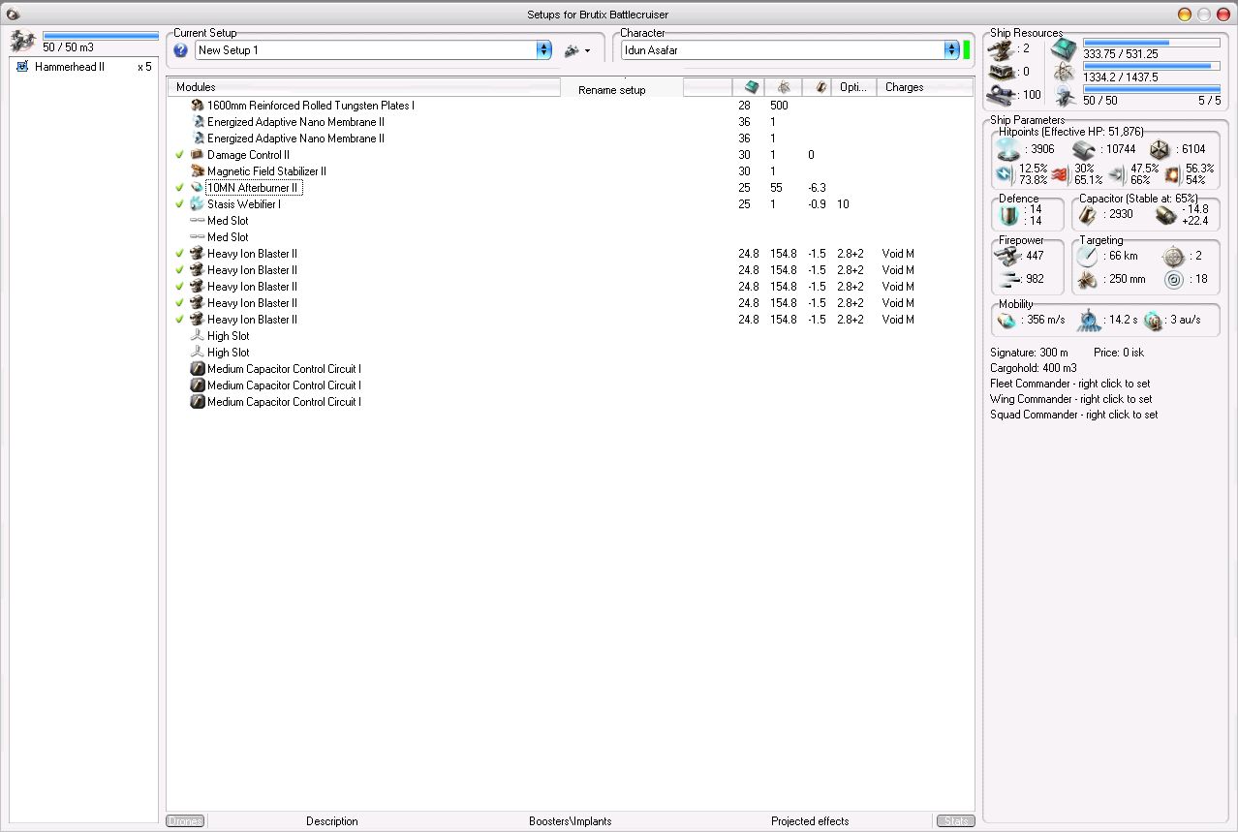Screen dimensions: 1238x832
Task: Click Fleet Commander - right click to set
Action: pos(1070,384)
